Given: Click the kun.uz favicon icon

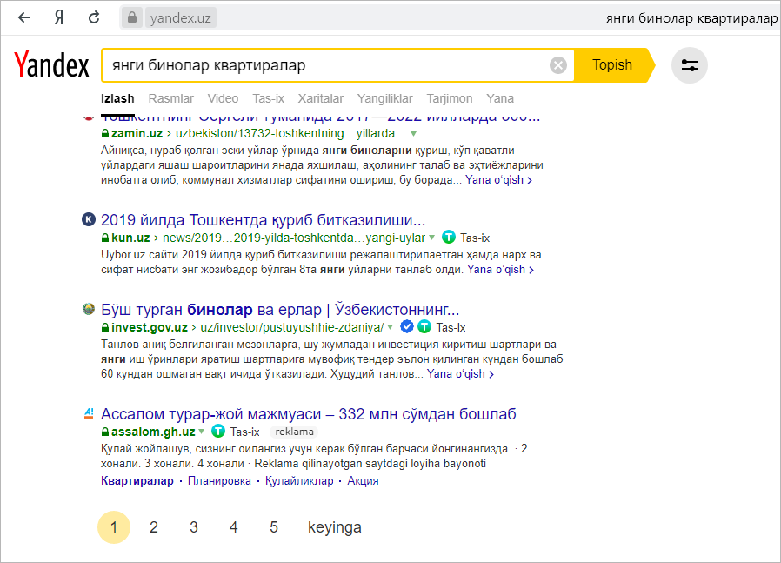Looking at the screenshot, I should point(88,219).
